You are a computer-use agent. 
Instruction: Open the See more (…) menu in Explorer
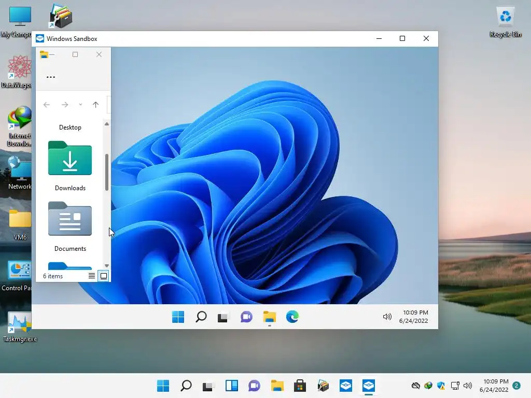(x=51, y=77)
